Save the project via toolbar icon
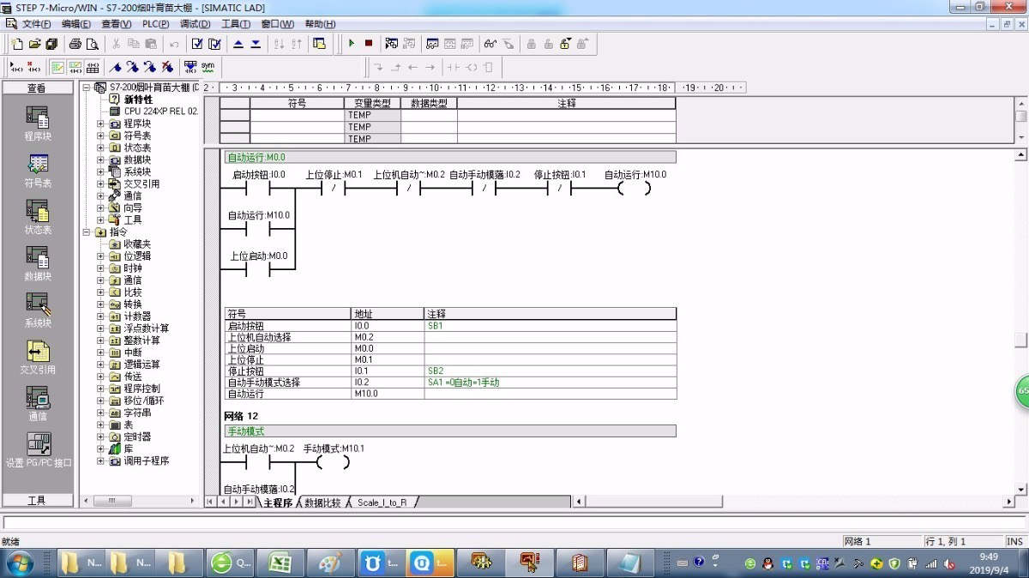This screenshot has width=1029, height=578. point(51,44)
